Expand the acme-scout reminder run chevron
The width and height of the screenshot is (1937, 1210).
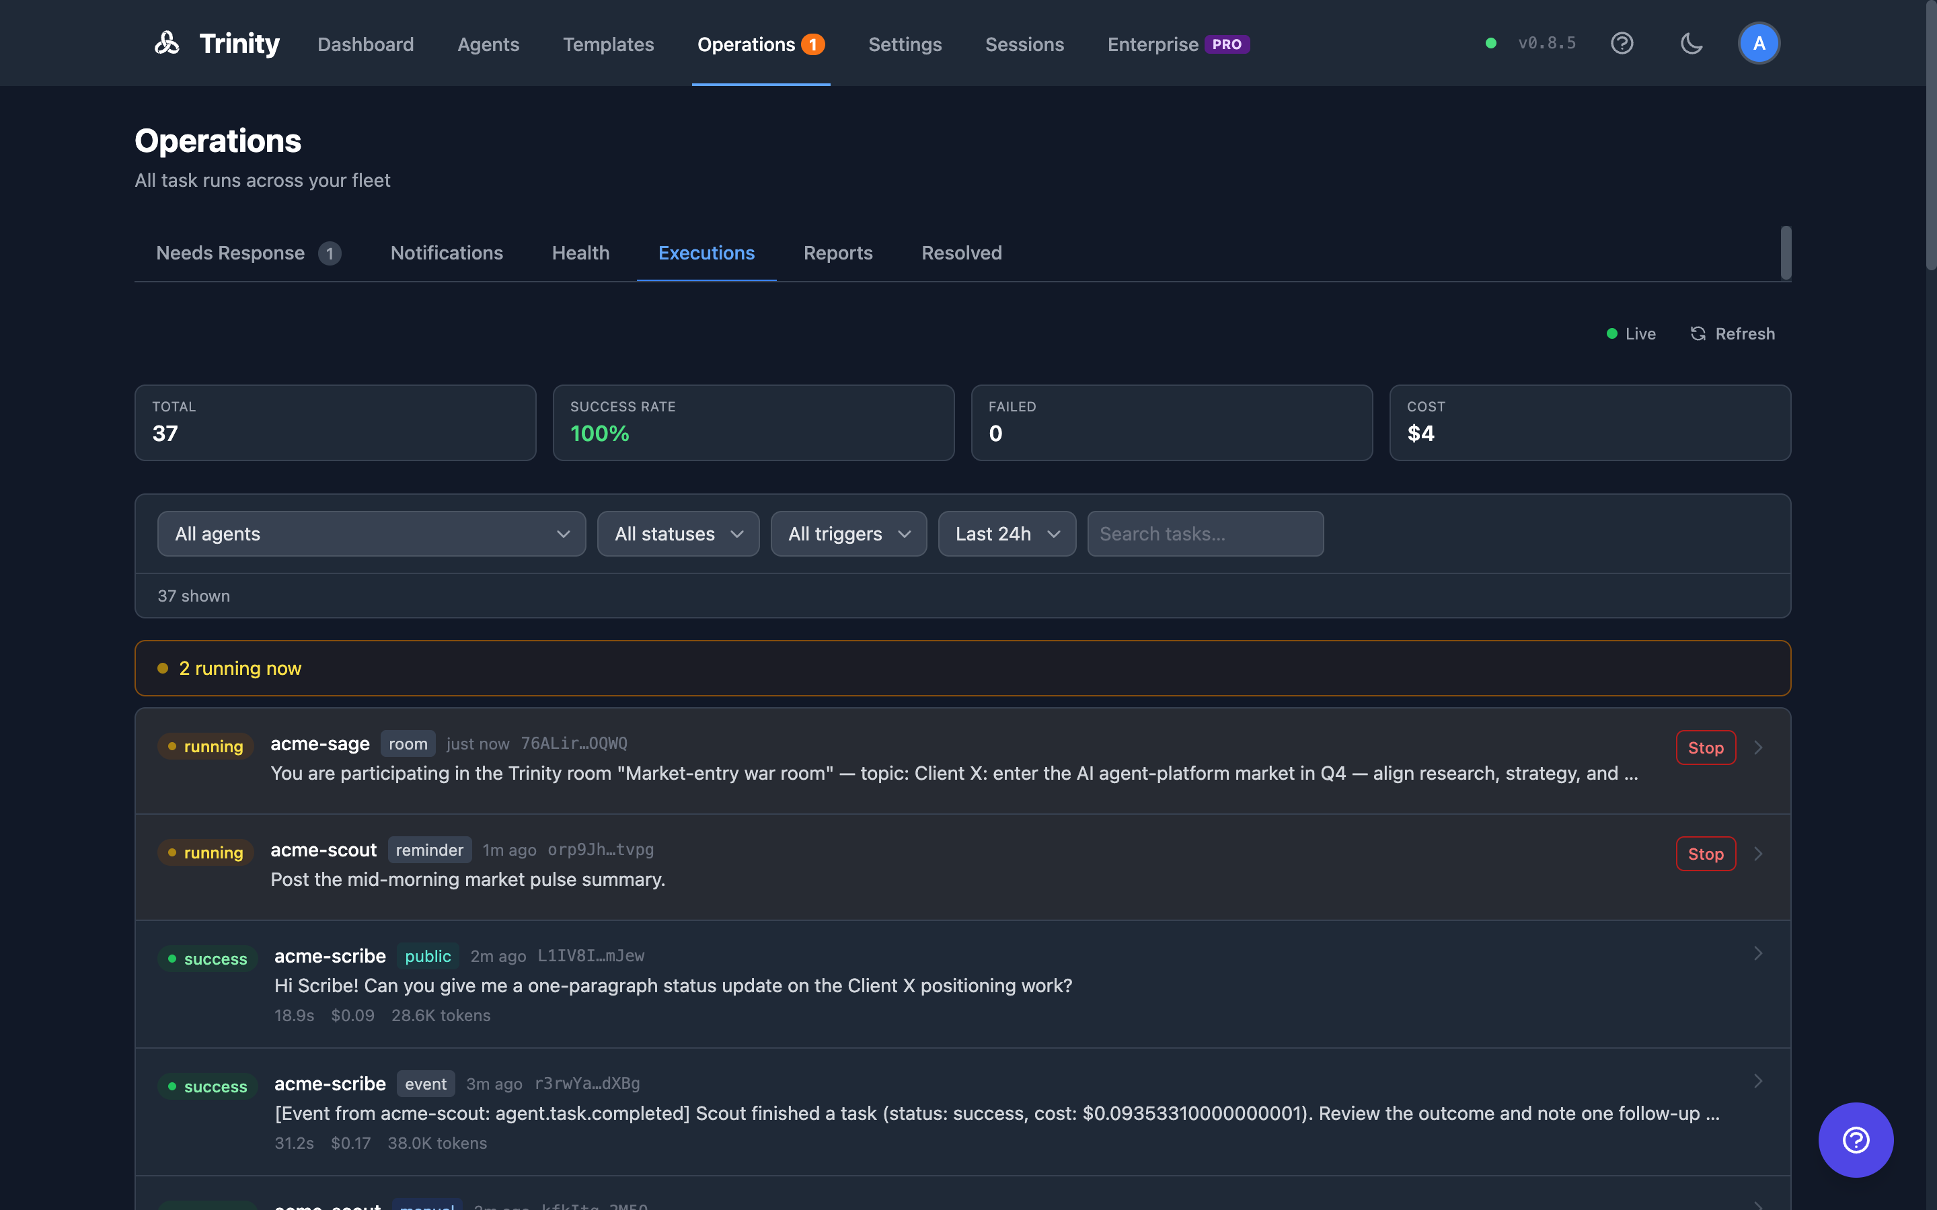[x=1757, y=854]
